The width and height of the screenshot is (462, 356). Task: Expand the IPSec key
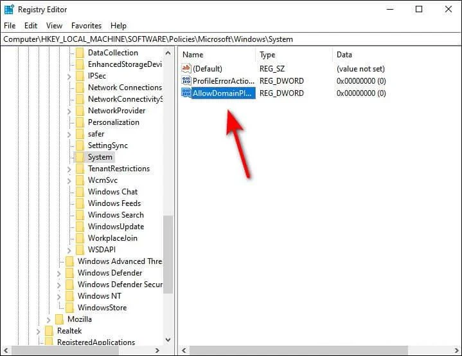pos(69,77)
